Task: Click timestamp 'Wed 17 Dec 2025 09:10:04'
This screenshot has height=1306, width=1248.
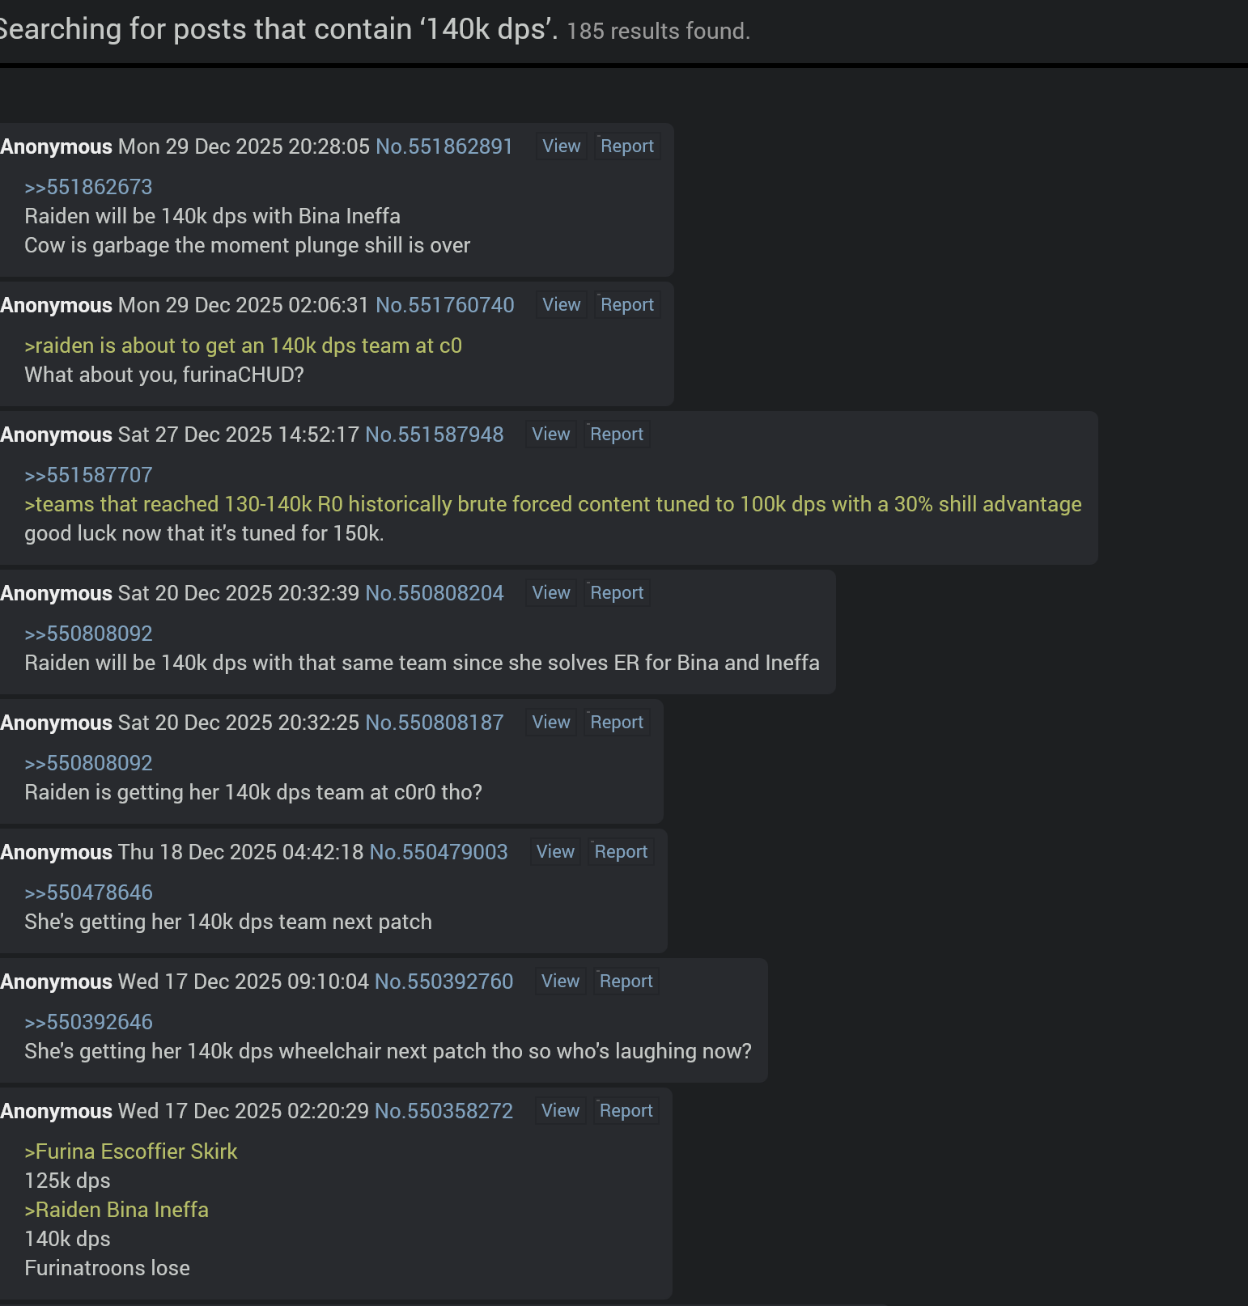Action: coord(244,982)
